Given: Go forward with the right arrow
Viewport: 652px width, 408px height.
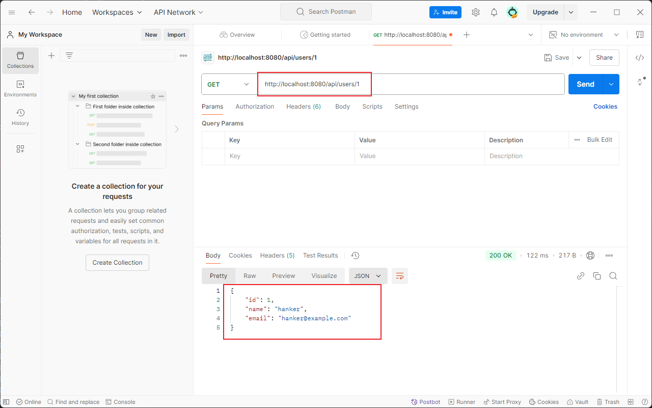Looking at the screenshot, I should coord(50,12).
